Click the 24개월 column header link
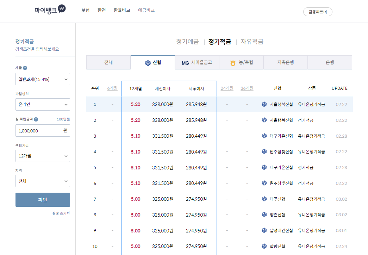This screenshot has height=255, width=368. pos(227,88)
